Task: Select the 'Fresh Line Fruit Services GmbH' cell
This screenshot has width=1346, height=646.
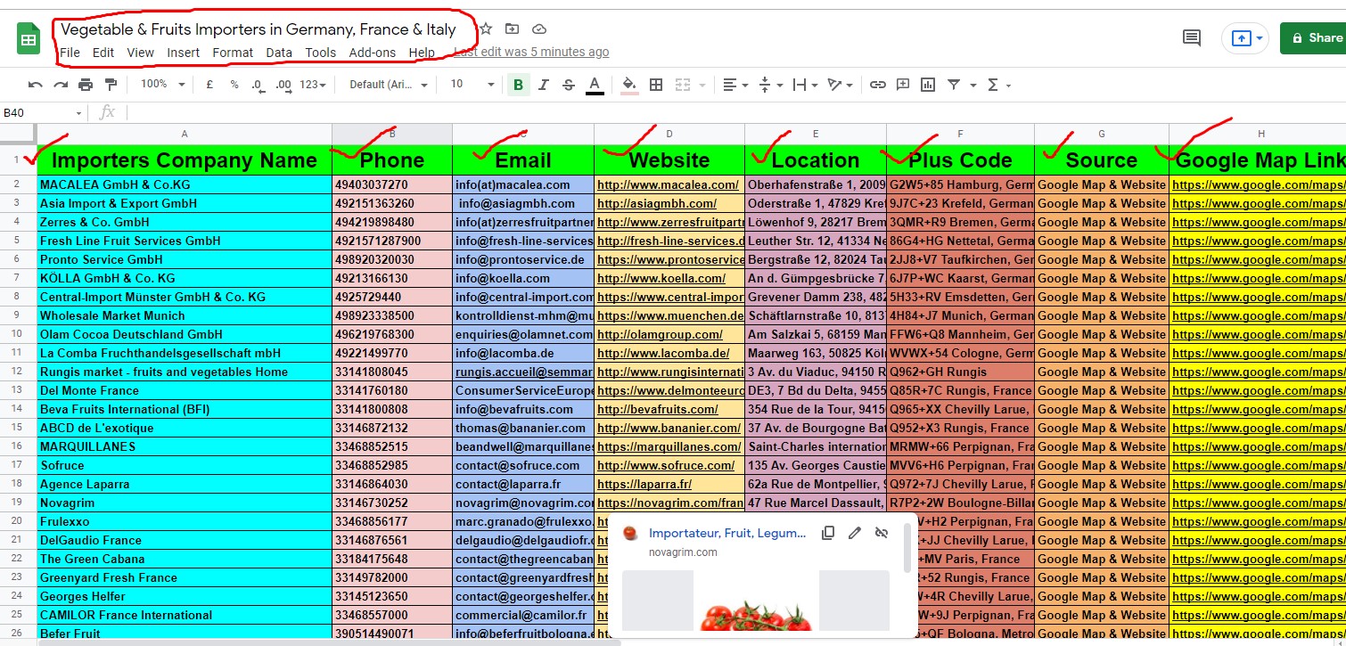Action: tap(185, 241)
